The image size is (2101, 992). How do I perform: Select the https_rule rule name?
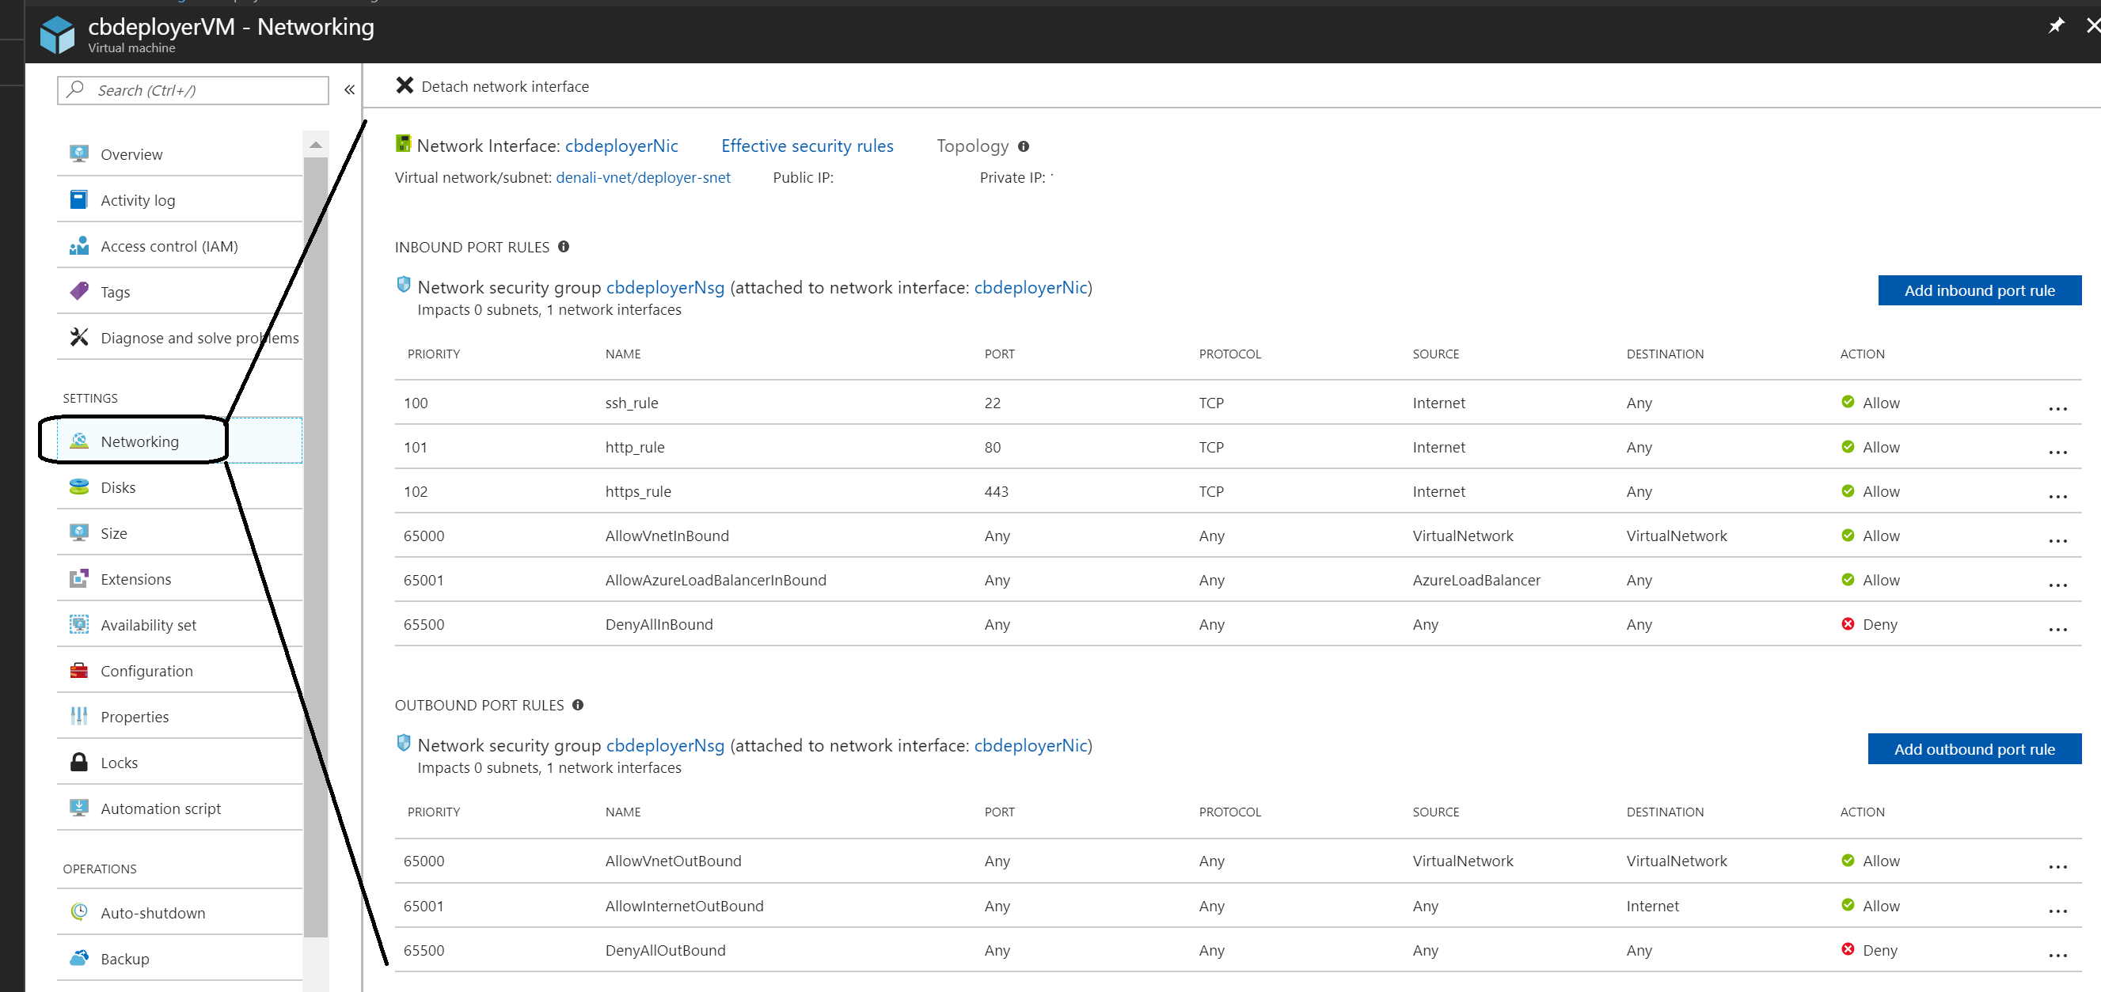pyautogui.click(x=638, y=491)
